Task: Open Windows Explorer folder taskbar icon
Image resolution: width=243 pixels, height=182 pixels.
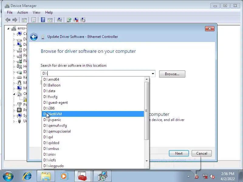Action: [46, 176]
